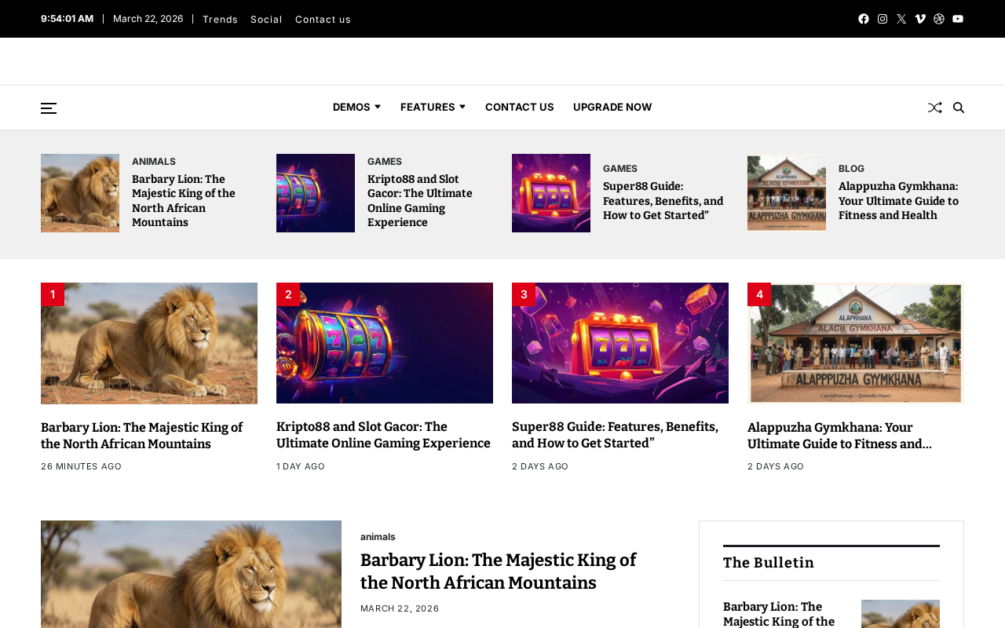Click the lowercase animals category tag

coord(378,537)
